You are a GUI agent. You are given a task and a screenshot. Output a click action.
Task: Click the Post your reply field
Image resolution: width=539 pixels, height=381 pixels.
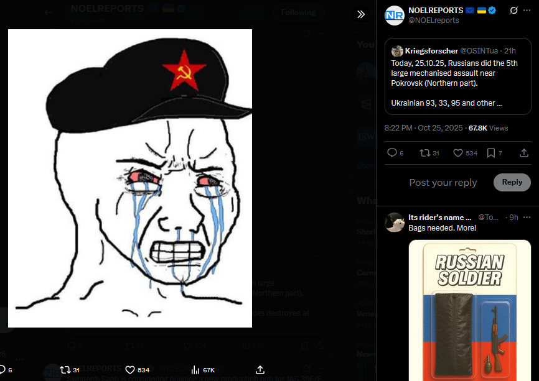(443, 183)
